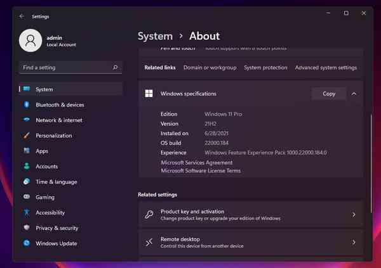Open Gaming settings

point(45,197)
